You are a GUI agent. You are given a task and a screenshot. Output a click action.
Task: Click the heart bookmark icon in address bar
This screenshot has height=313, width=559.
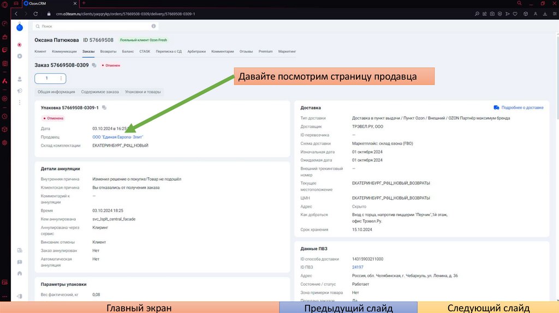point(515,14)
